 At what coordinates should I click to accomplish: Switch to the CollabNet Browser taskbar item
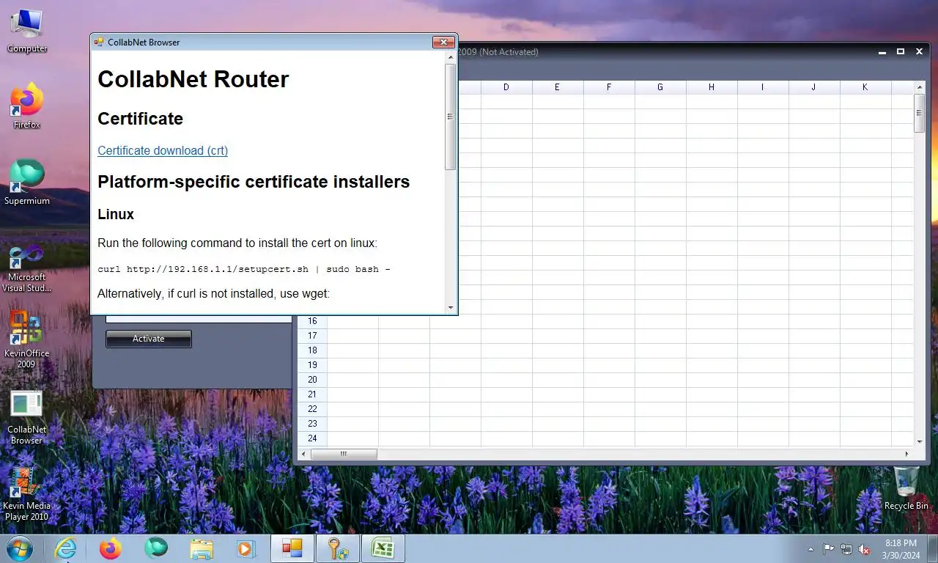(292, 548)
